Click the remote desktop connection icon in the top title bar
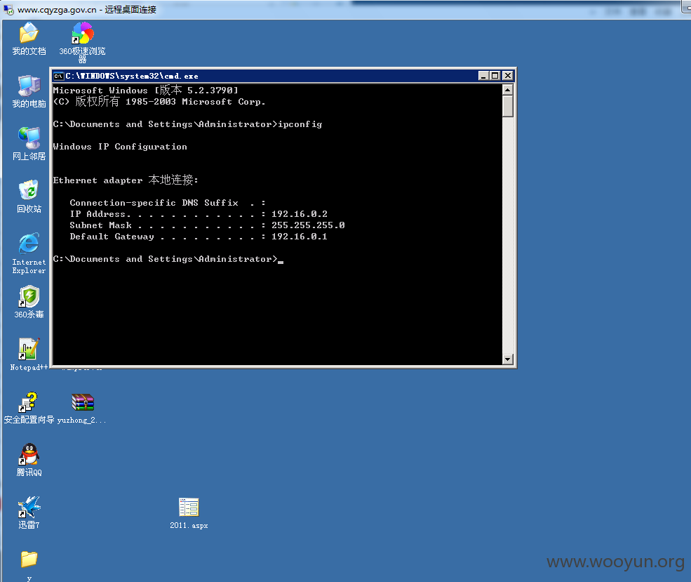Viewport: 691px width, 582px height. click(x=8, y=9)
